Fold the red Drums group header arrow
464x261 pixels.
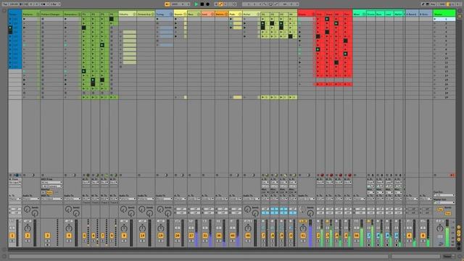click(313, 14)
